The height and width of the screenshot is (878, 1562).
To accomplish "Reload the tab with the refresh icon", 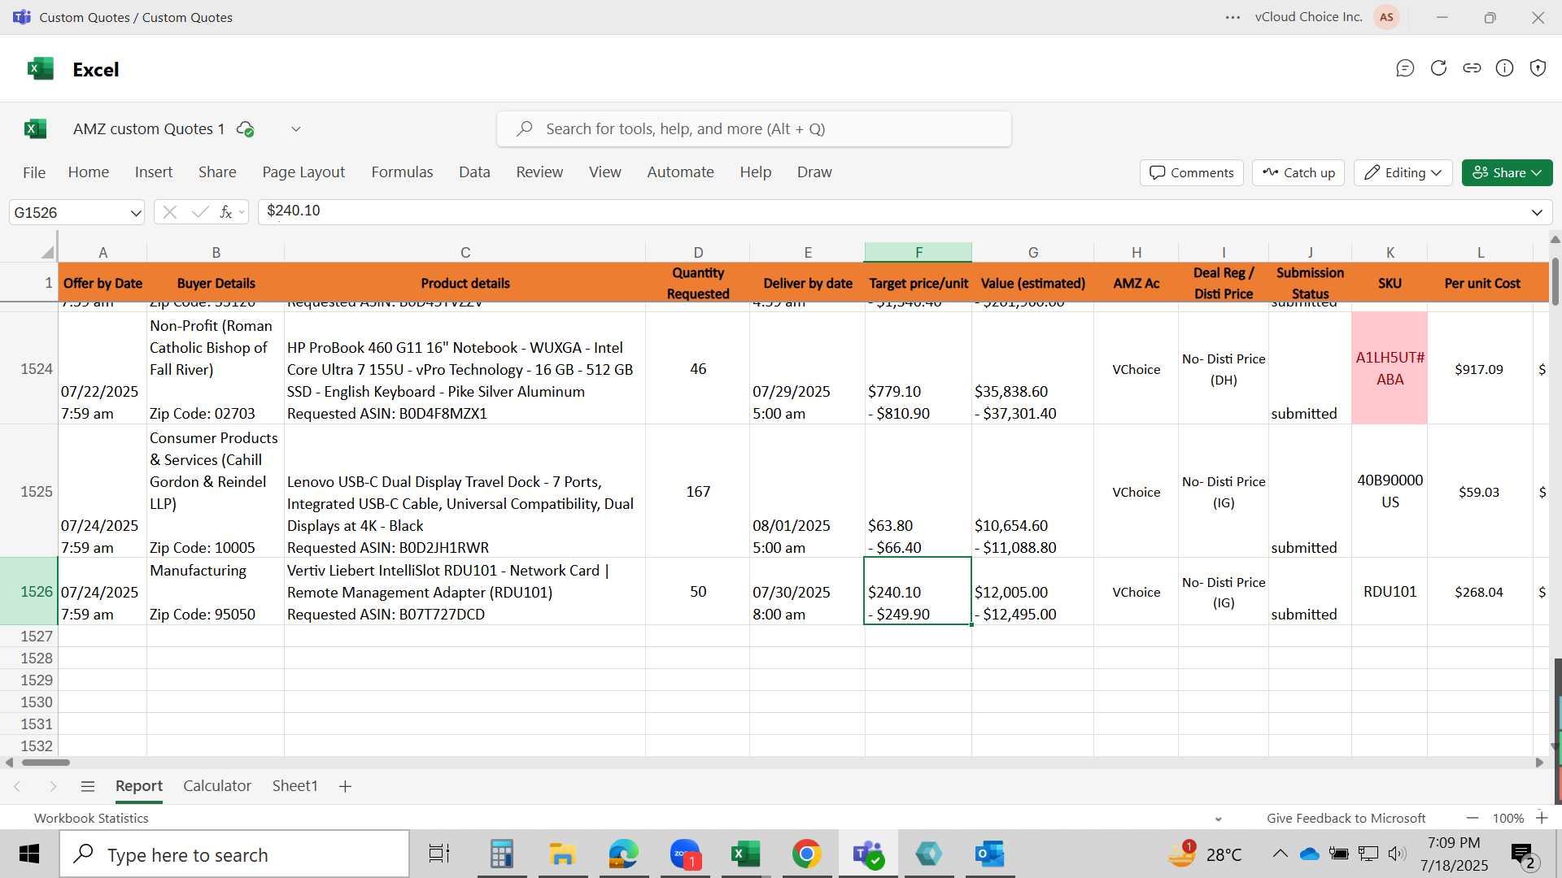I will coord(1438,68).
